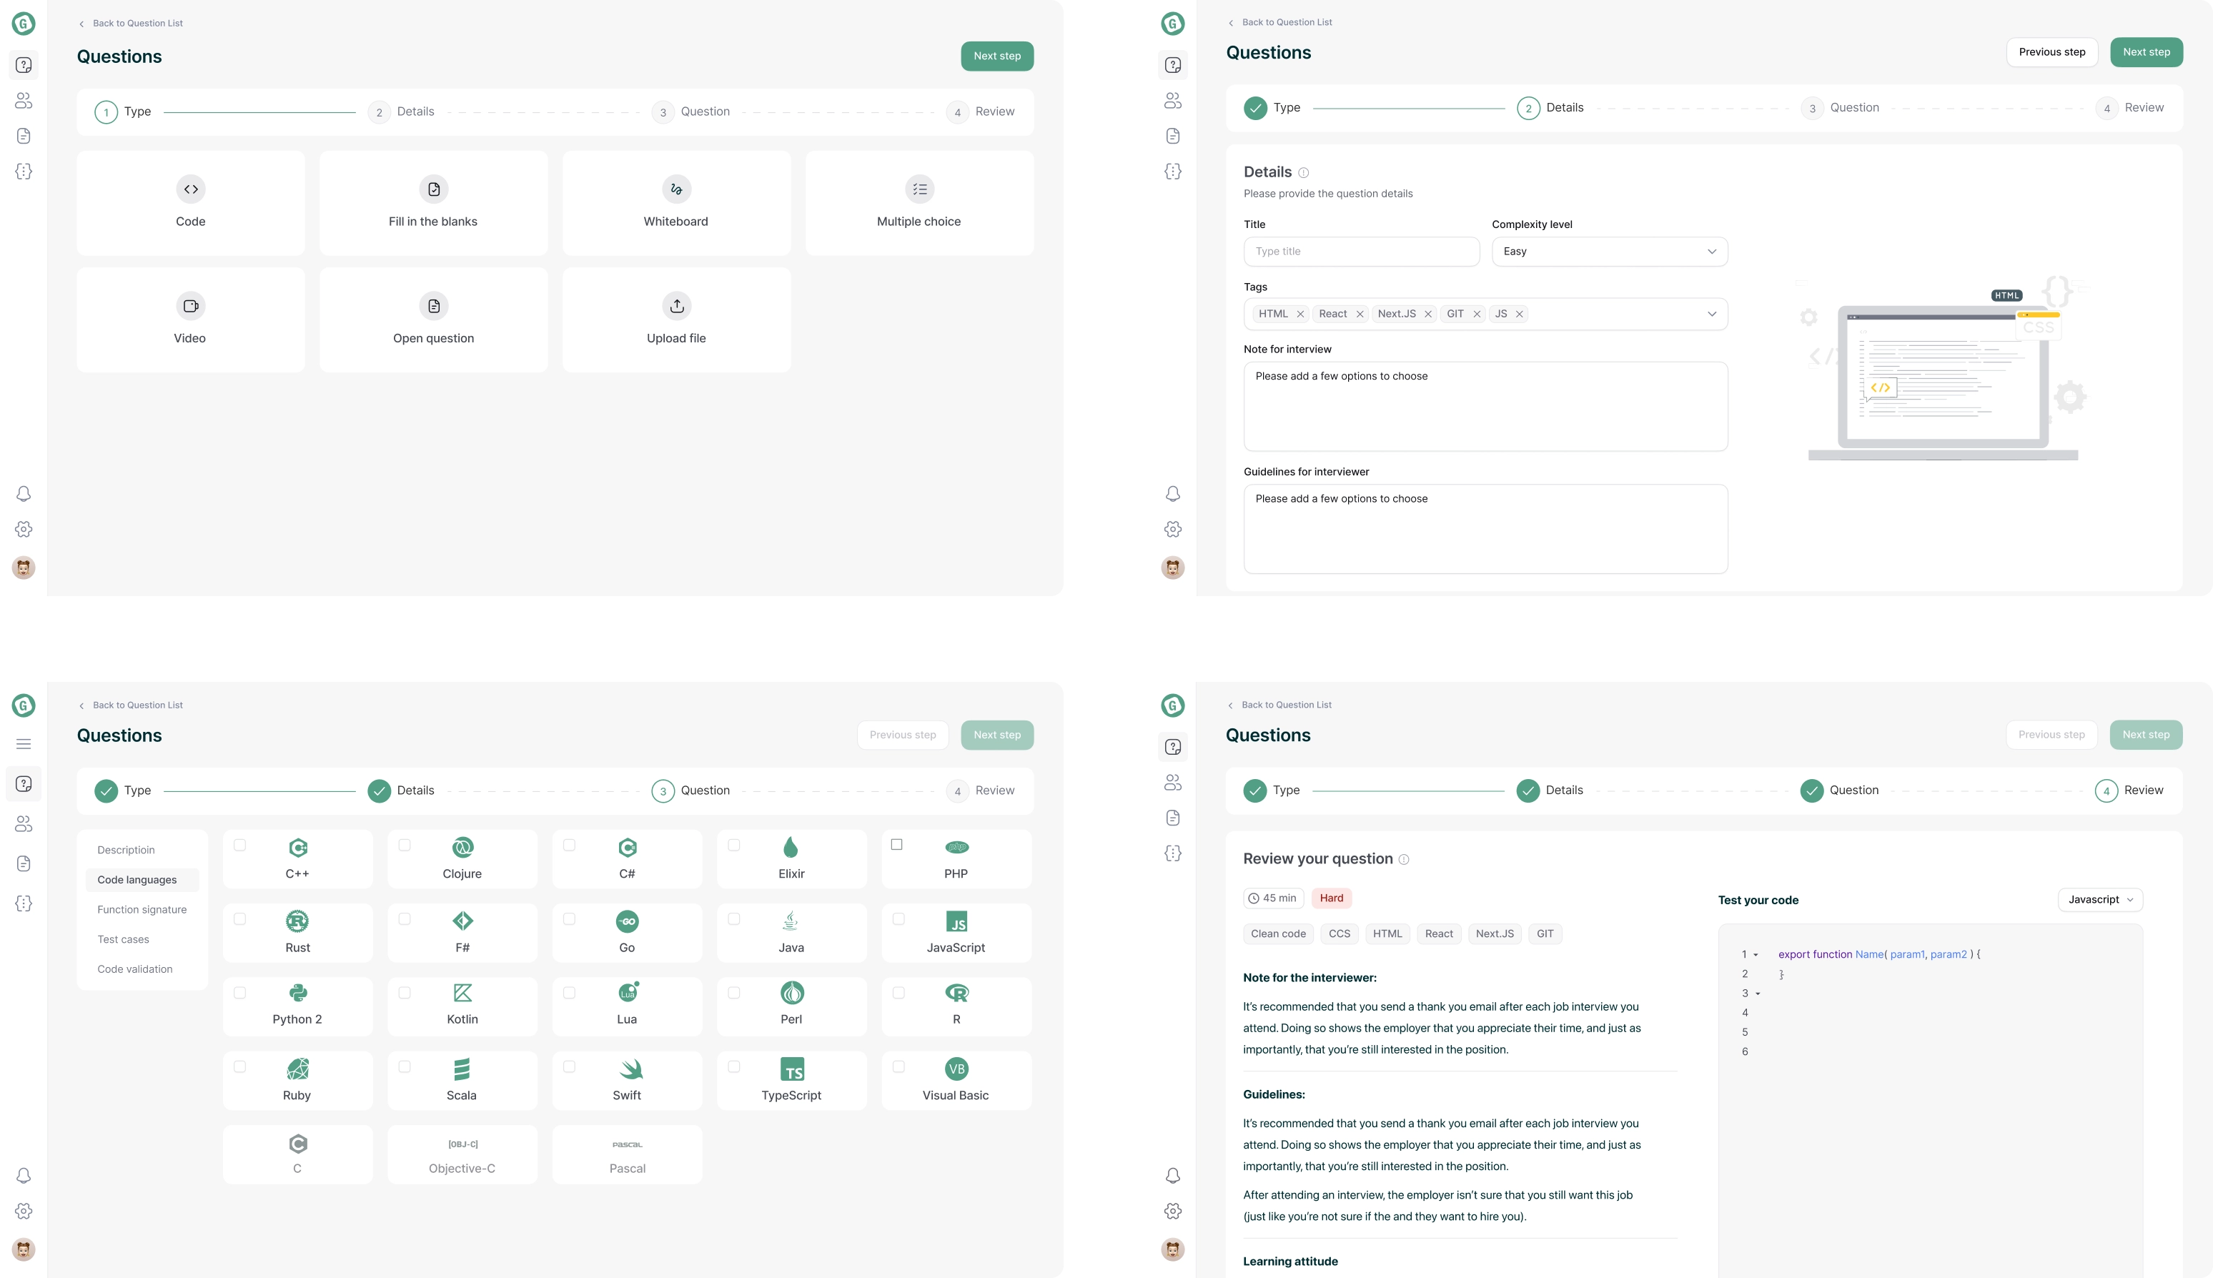Enable the PHP language checkbox
Viewport: 2213px width, 1278px height.
[x=896, y=844]
